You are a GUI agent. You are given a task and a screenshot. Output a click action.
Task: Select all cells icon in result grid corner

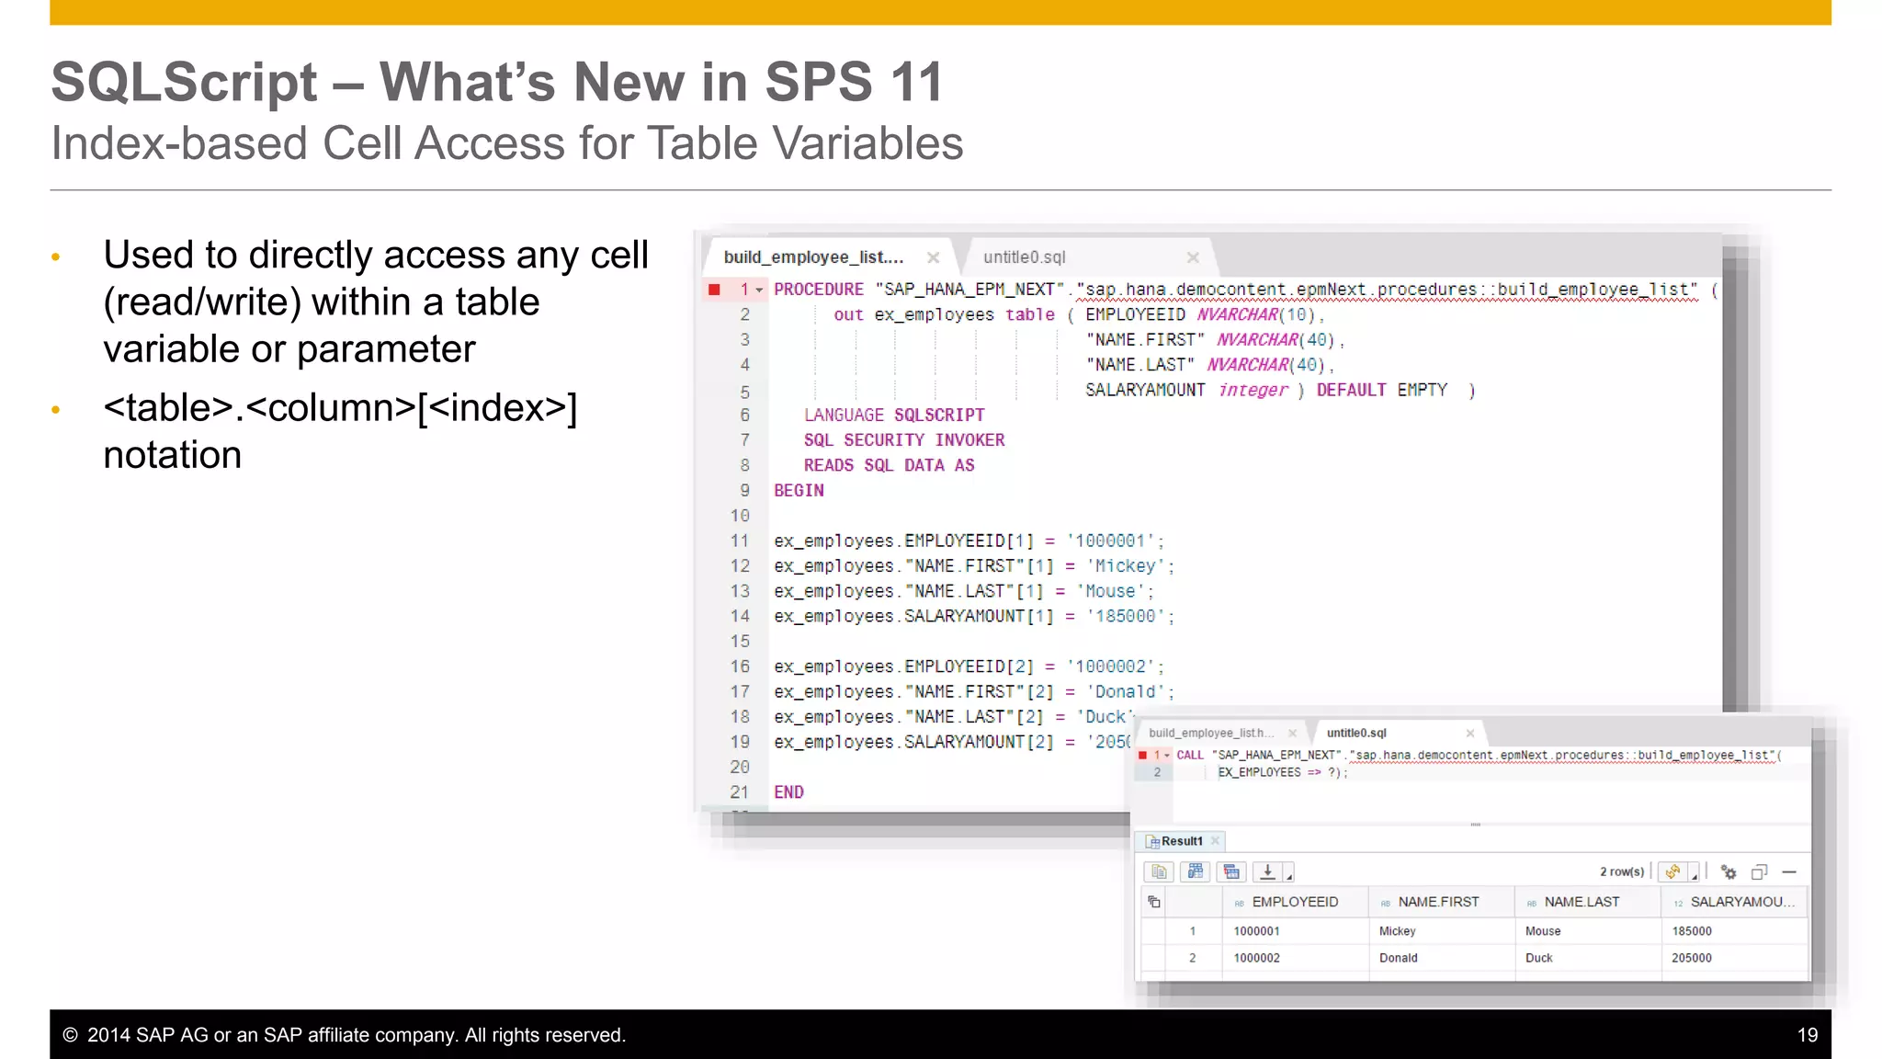point(1154,902)
